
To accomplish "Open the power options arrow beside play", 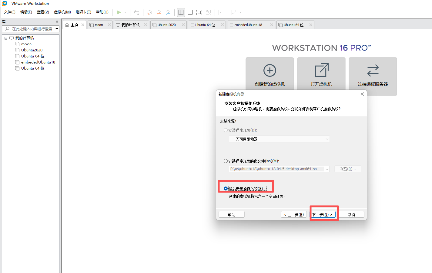I will point(125,12).
